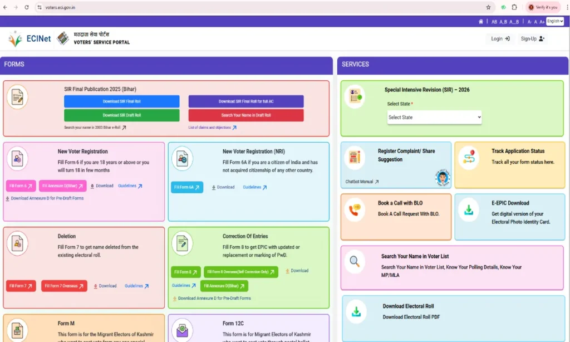The image size is (570, 342).
Task: Click Login in the header
Action: pos(500,39)
